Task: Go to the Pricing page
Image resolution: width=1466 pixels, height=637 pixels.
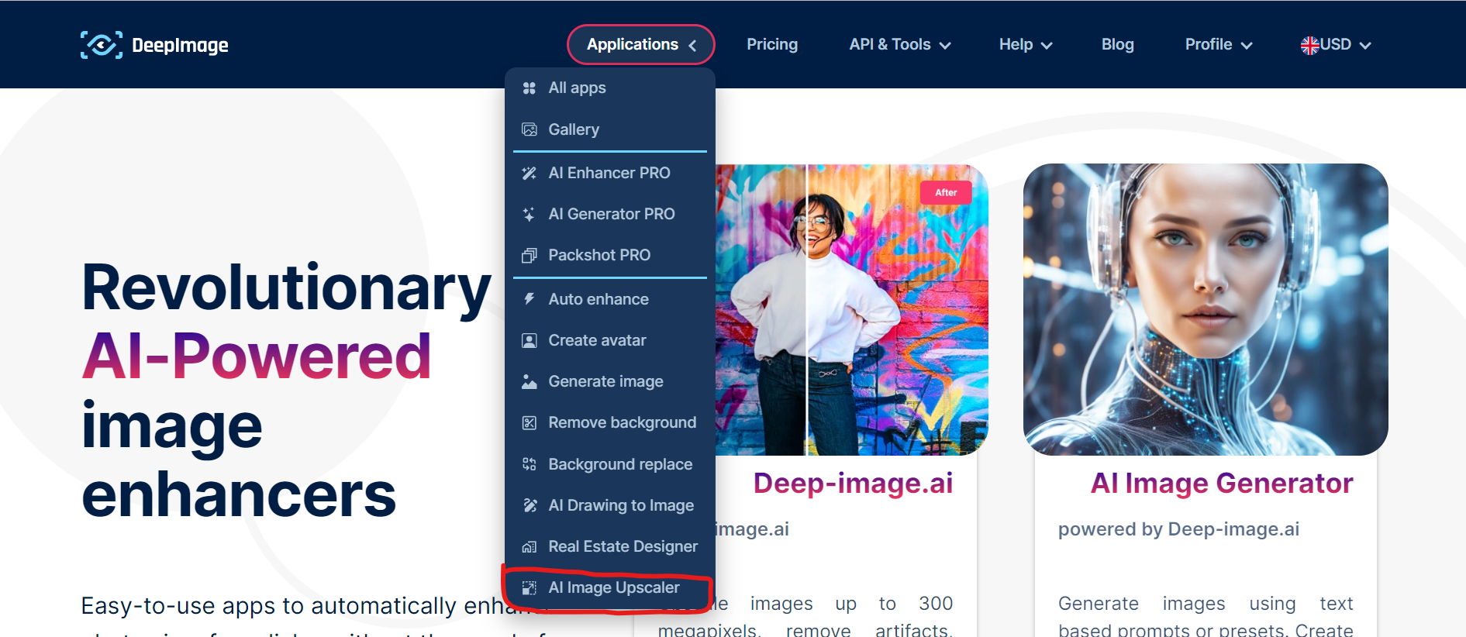Action: [772, 44]
